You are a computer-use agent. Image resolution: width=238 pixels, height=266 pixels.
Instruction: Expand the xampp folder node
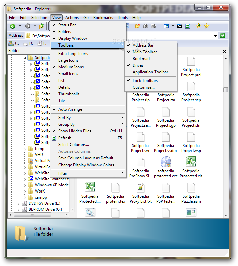pos(25,198)
